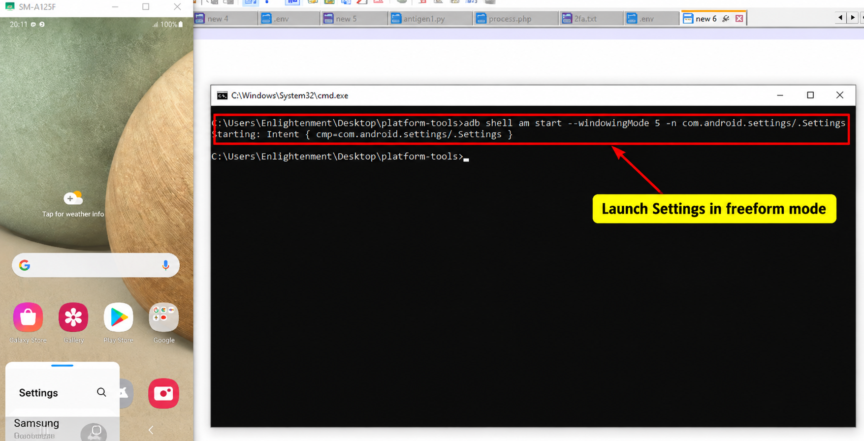Tap the blue handle atop the Settings freeform window
The height and width of the screenshot is (441, 864).
(62, 366)
